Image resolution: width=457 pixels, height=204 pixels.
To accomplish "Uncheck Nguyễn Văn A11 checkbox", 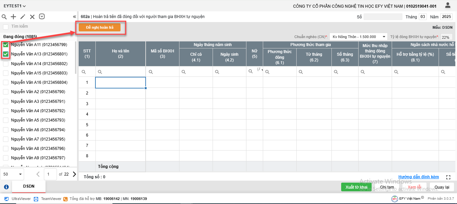I will [6, 45].
